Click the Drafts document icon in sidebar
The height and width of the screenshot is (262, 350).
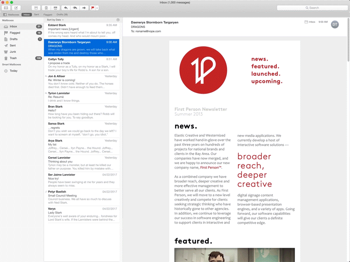(x=6, y=39)
